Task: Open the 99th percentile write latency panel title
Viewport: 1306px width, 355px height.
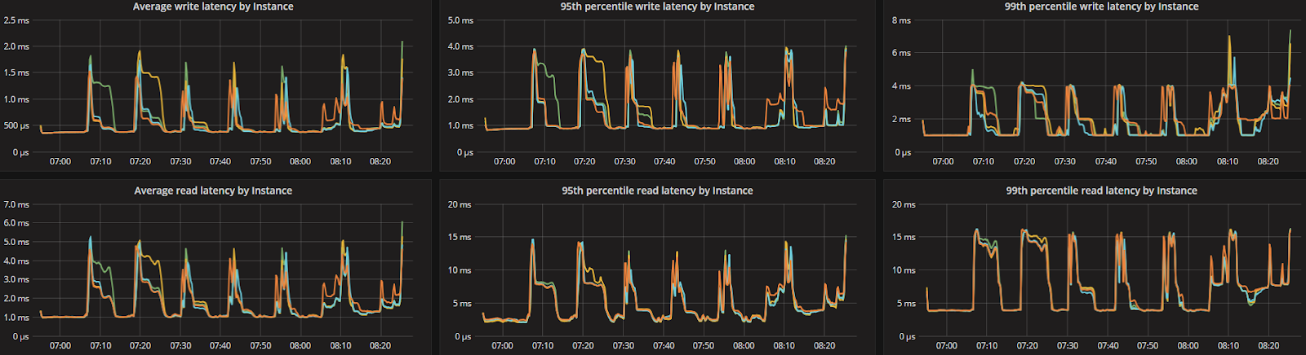Action: point(1101,7)
